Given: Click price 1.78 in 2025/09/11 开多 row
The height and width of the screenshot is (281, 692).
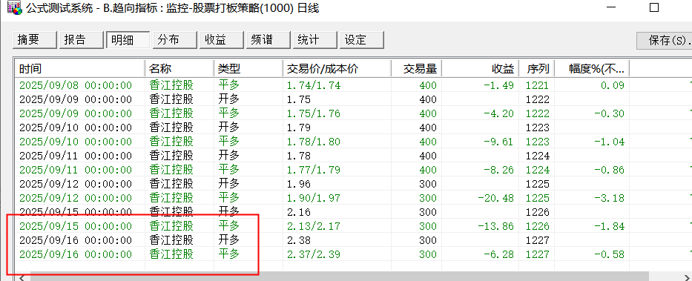Looking at the screenshot, I should 299,156.
